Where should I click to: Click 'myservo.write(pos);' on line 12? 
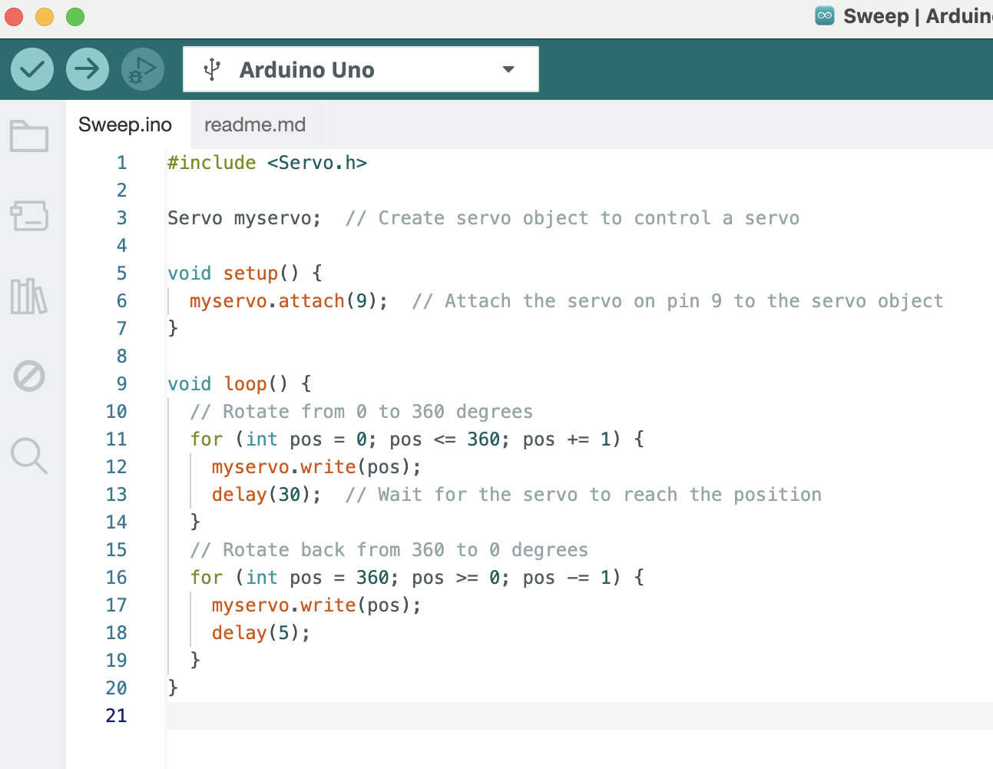[x=316, y=467]
